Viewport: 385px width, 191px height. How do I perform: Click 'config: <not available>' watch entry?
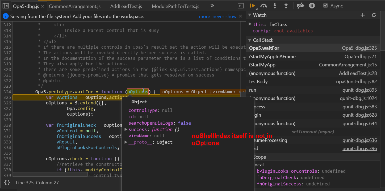coord(283,31)
